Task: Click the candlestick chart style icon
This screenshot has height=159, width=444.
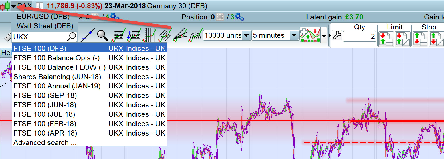Action: click(5, 6)
